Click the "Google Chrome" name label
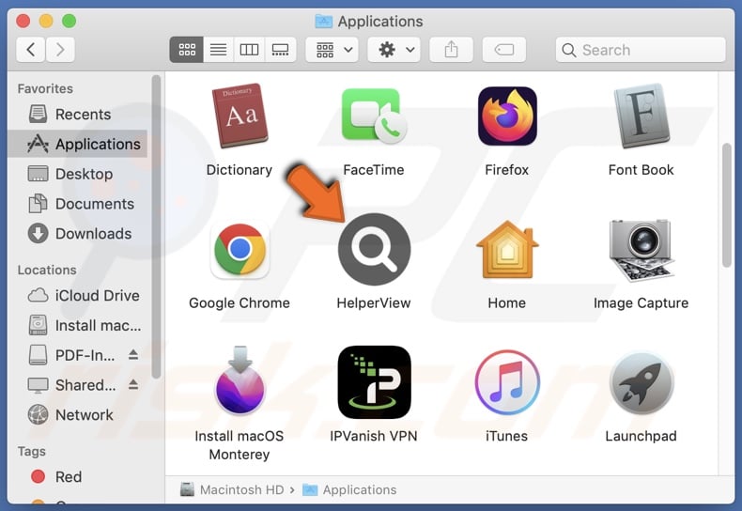This screenshot has width=742, height=511. click(x=240, y=303)
